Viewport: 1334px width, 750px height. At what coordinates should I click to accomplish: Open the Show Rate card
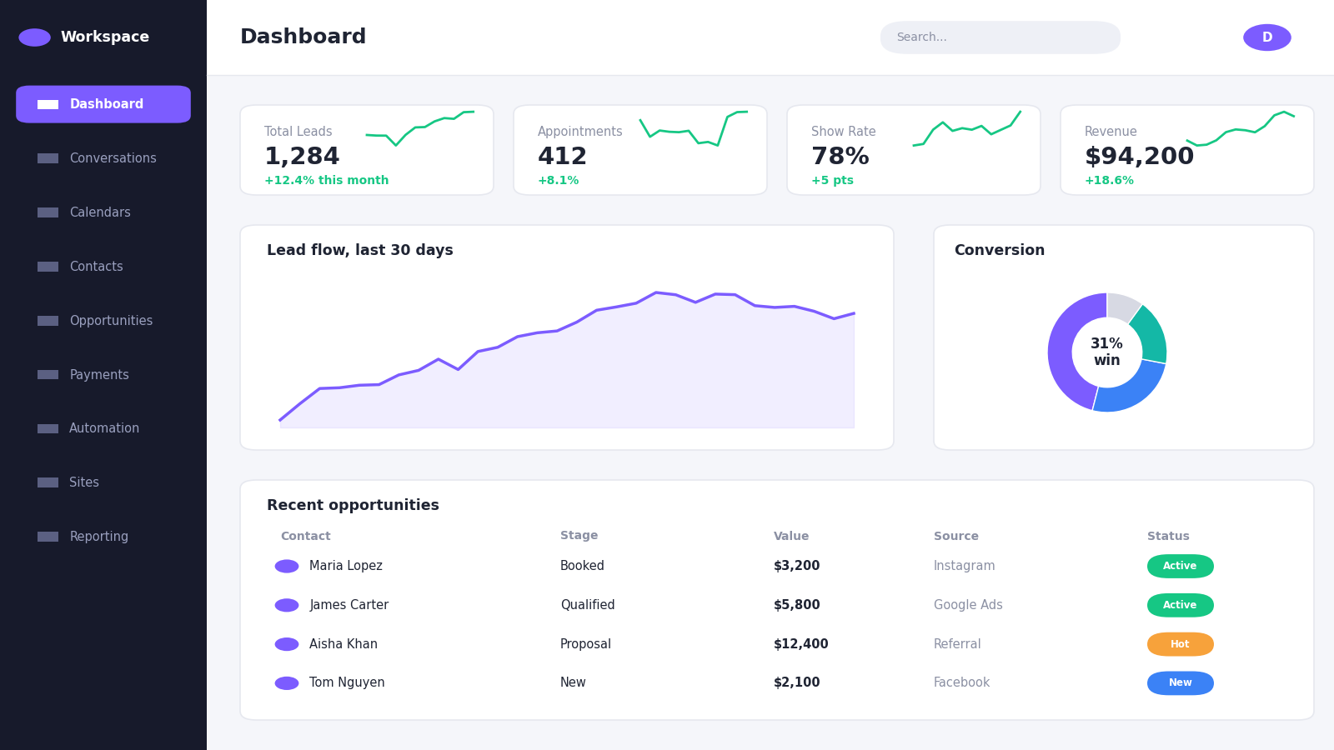click(914, 150)
